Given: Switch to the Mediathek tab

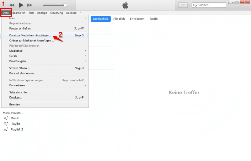Looking at the screenshot, I should [x=100, y=19].
